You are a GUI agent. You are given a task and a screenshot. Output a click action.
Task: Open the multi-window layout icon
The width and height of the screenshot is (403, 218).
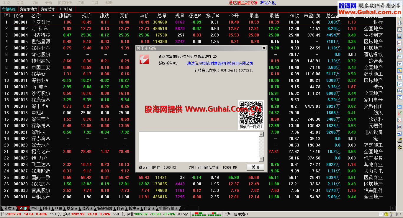400,57
